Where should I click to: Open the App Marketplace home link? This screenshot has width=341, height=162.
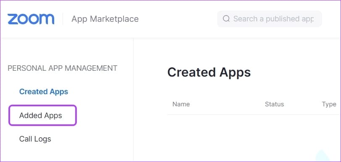point(105,19)
